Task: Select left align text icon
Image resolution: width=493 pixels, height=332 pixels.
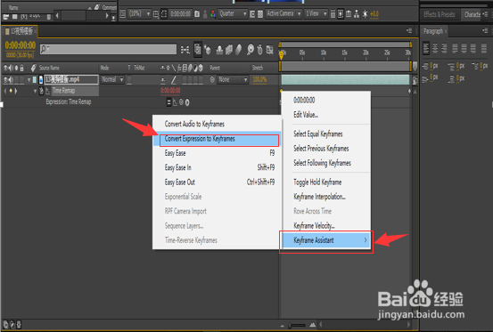Action: click(426, 49)
